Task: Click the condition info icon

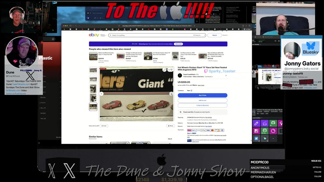Action: coord(191,90)
